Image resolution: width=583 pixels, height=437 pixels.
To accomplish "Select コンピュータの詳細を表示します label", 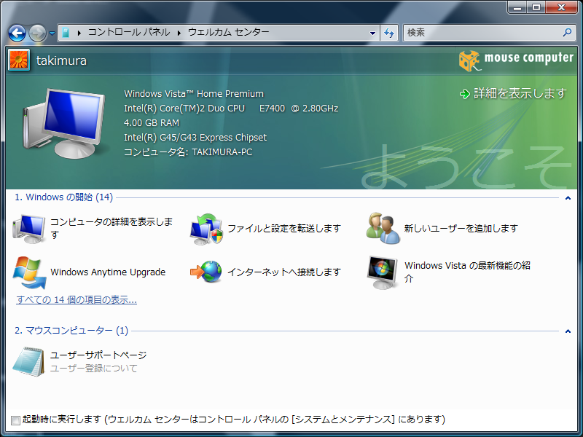I will click(x=111, y=228).
